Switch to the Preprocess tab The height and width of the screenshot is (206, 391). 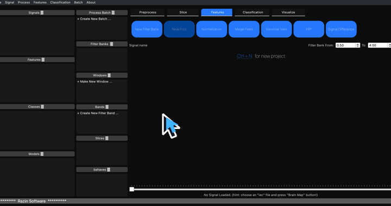click(x=148, y=12)
